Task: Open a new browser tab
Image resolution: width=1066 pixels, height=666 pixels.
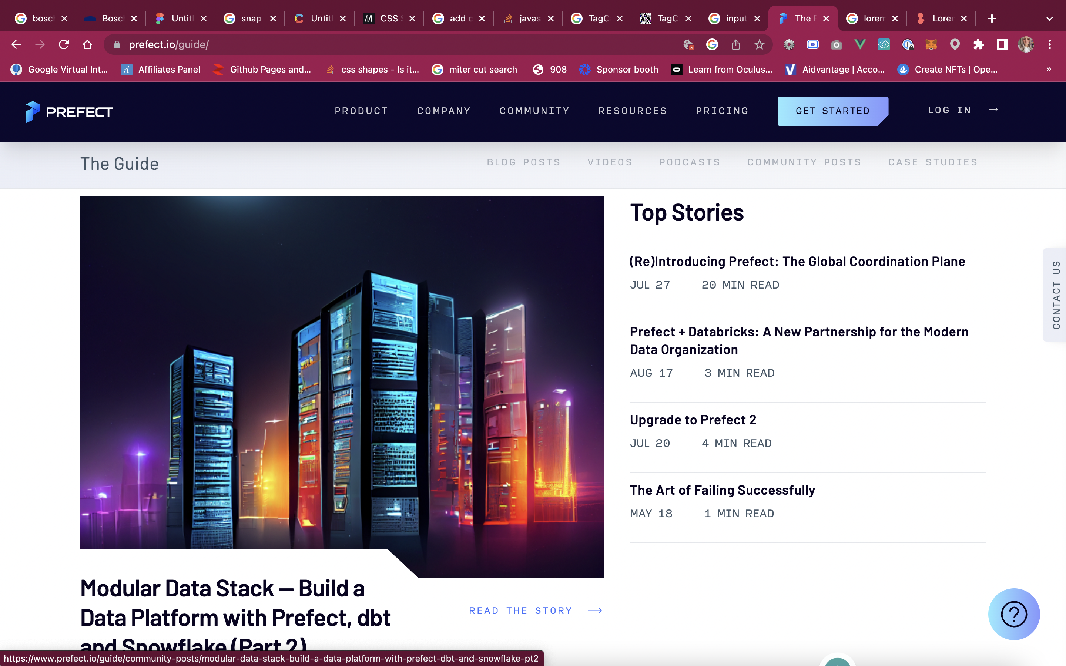Action: click(992, 18)
